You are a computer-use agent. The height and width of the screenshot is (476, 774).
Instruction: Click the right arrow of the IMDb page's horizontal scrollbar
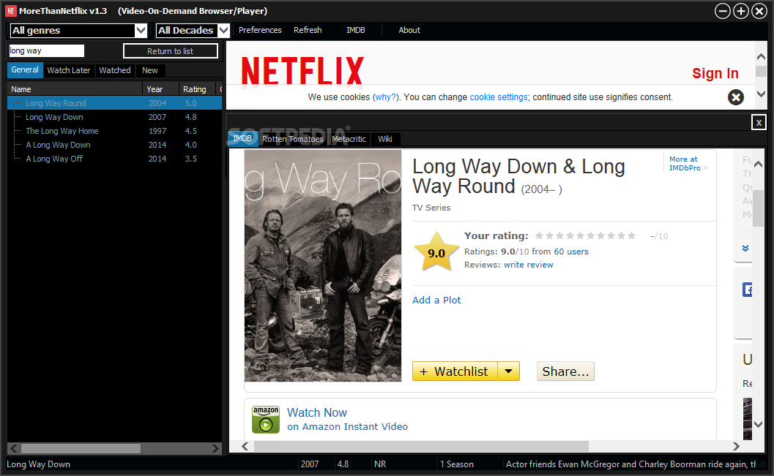pos(736,447)
